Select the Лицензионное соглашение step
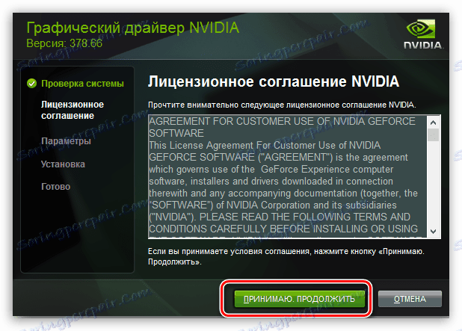Image resolution: width=462 pixels, height=331 pixels. [x=73, y=110]
